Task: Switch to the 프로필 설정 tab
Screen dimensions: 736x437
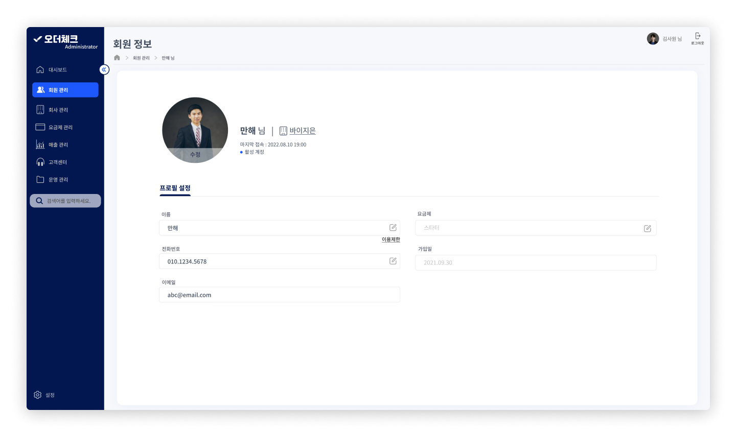Action: [x=175, y=188]
